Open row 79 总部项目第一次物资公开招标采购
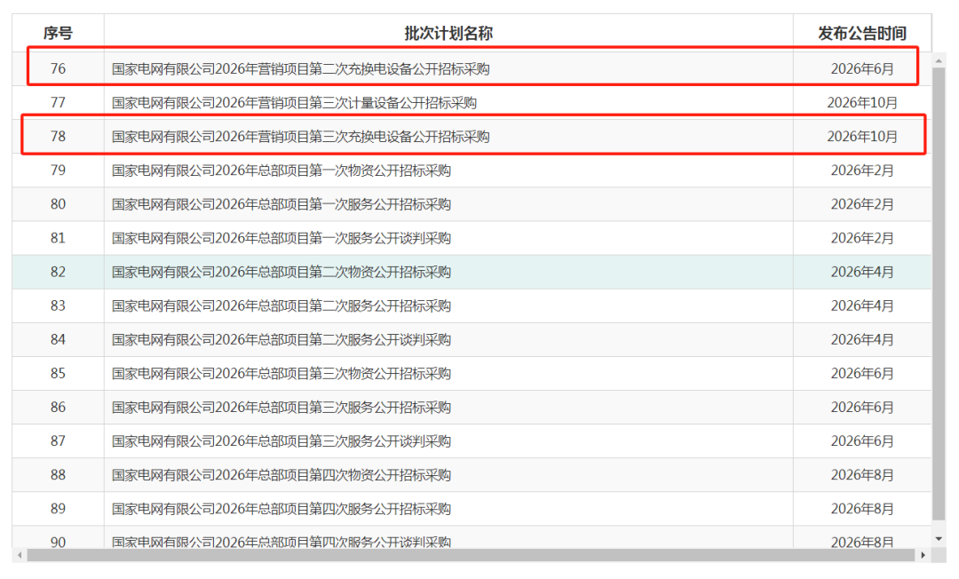 click(281, 171)
